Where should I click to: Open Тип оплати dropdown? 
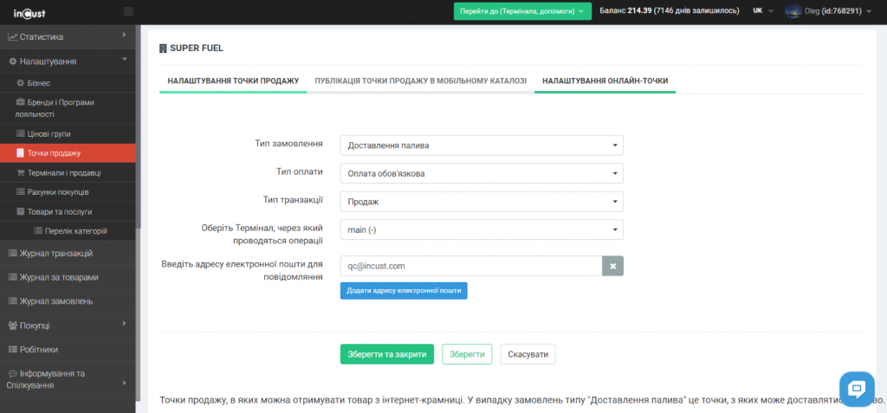(x=481, y=173)
